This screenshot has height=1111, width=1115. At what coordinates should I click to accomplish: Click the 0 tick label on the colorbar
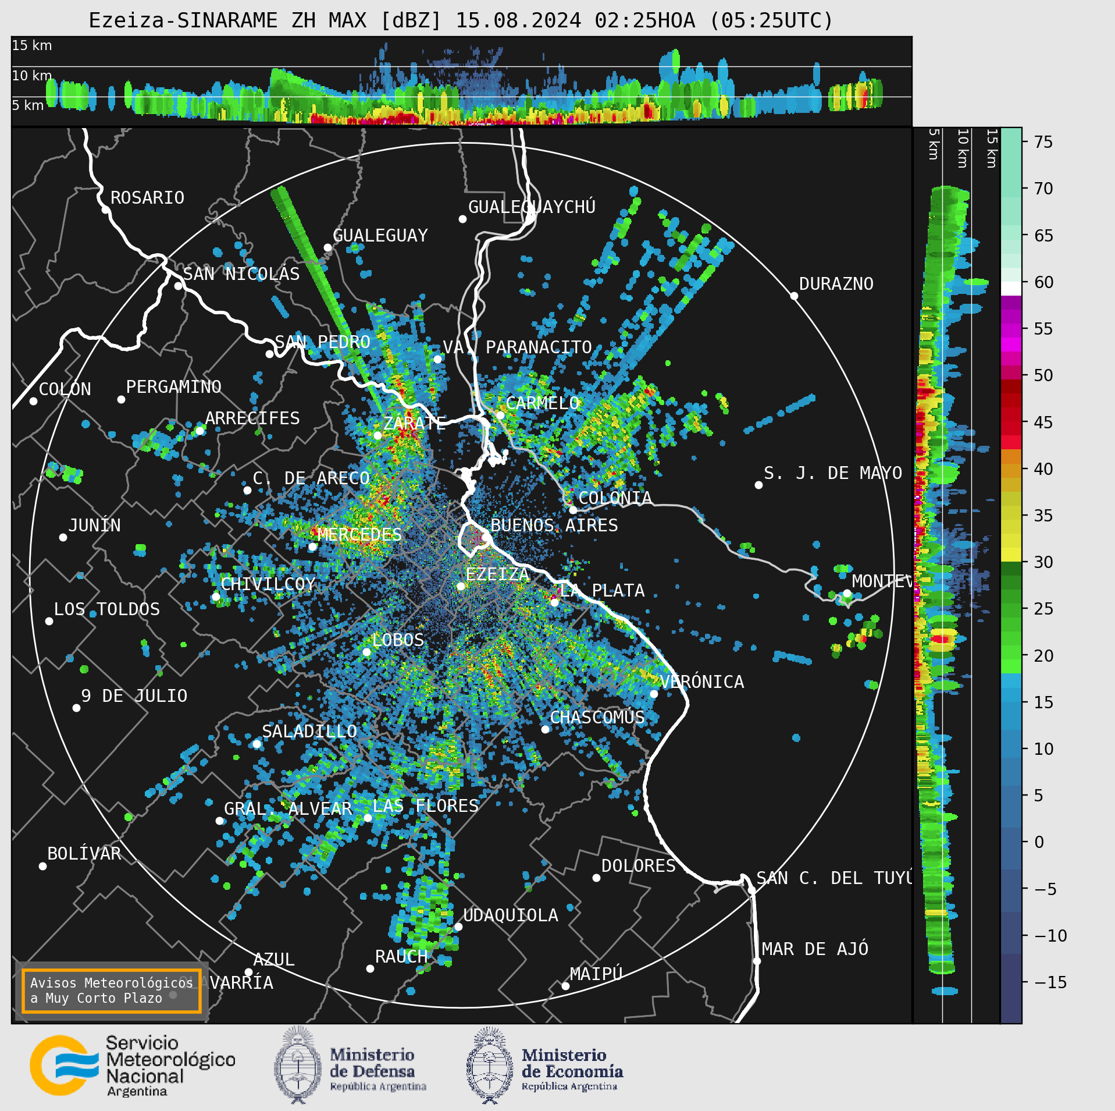1039,842
